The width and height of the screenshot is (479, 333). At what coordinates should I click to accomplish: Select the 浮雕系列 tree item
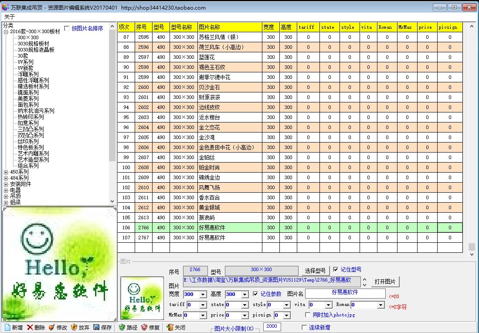coord(28,74)
